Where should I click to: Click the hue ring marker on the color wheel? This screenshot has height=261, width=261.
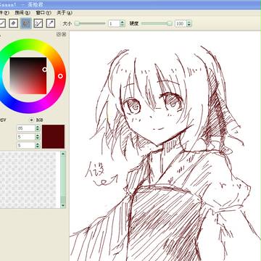click(x=60, y=76)
